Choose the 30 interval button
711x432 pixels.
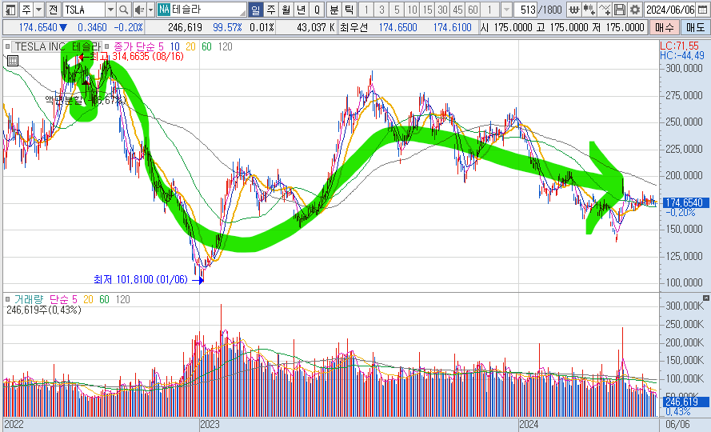click(x=442, y=10)
